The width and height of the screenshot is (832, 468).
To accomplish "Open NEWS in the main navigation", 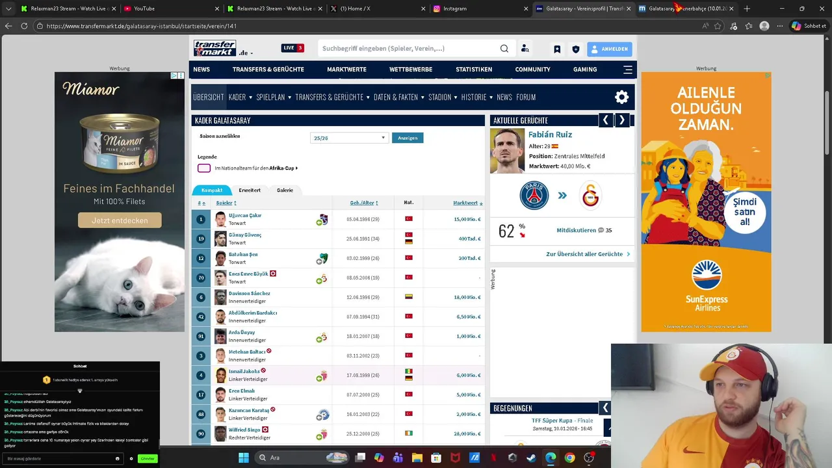I will [x=201, y=70].
